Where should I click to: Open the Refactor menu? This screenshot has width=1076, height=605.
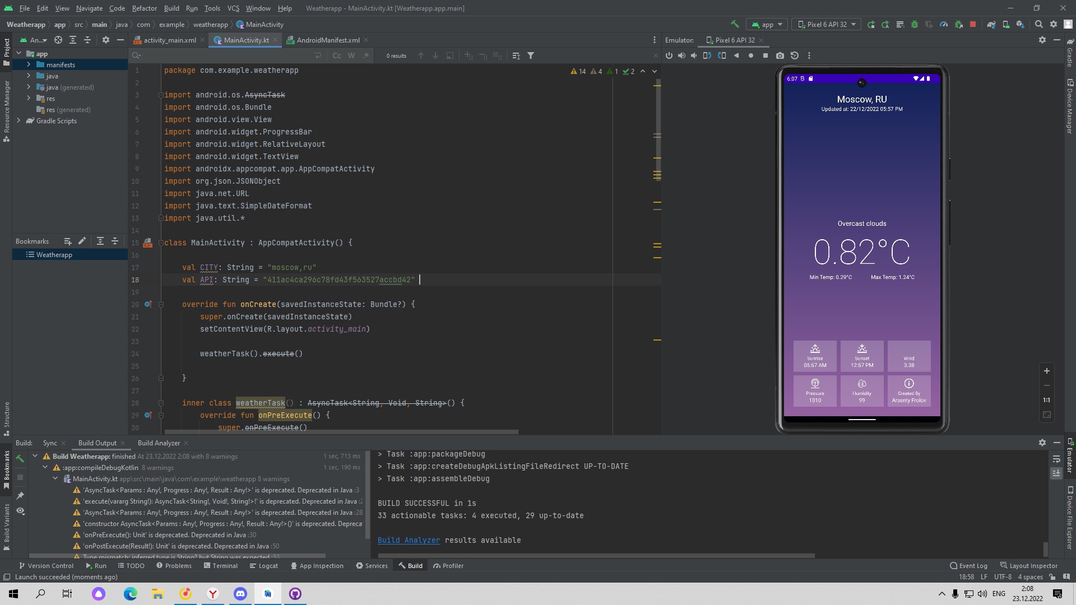144,8
